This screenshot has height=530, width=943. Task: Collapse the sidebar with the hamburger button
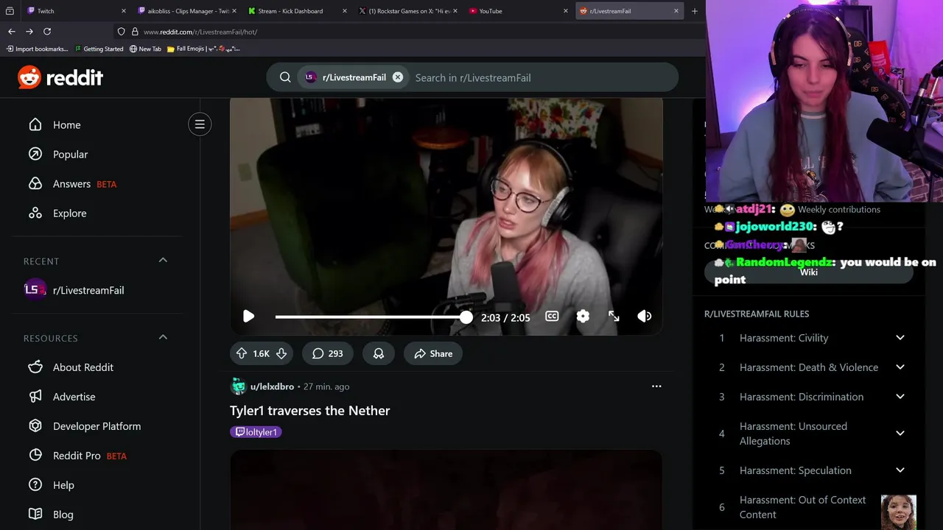(x=200, y=124)
